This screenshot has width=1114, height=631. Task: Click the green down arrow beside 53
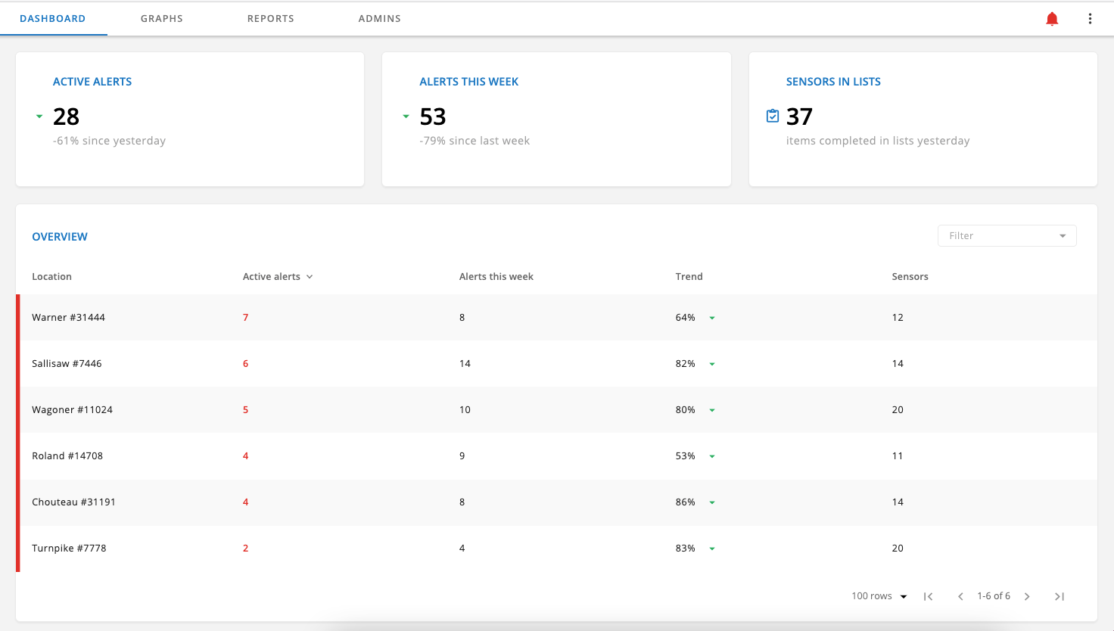pyautogui.click(x=406, y=117)
